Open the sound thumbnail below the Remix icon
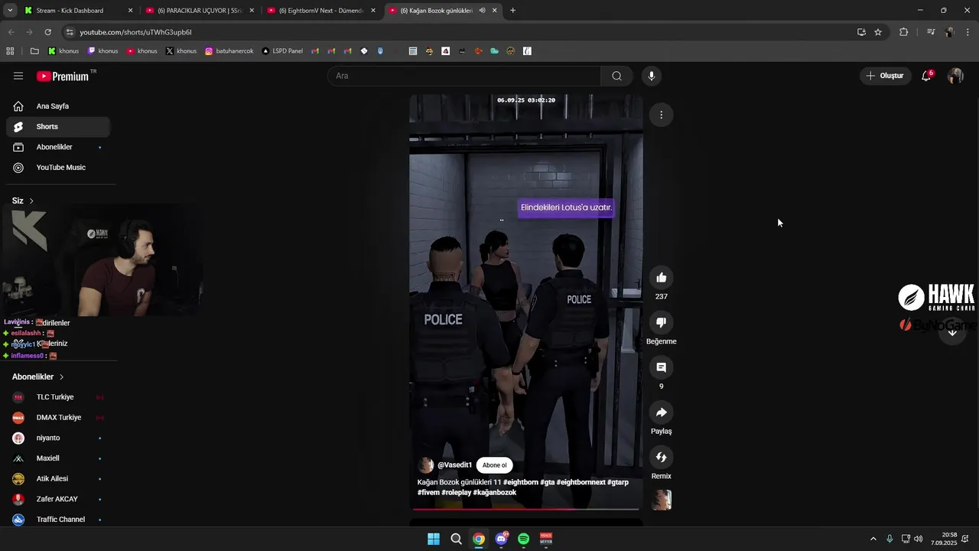The image size is (979, 551). coord(661,500)
